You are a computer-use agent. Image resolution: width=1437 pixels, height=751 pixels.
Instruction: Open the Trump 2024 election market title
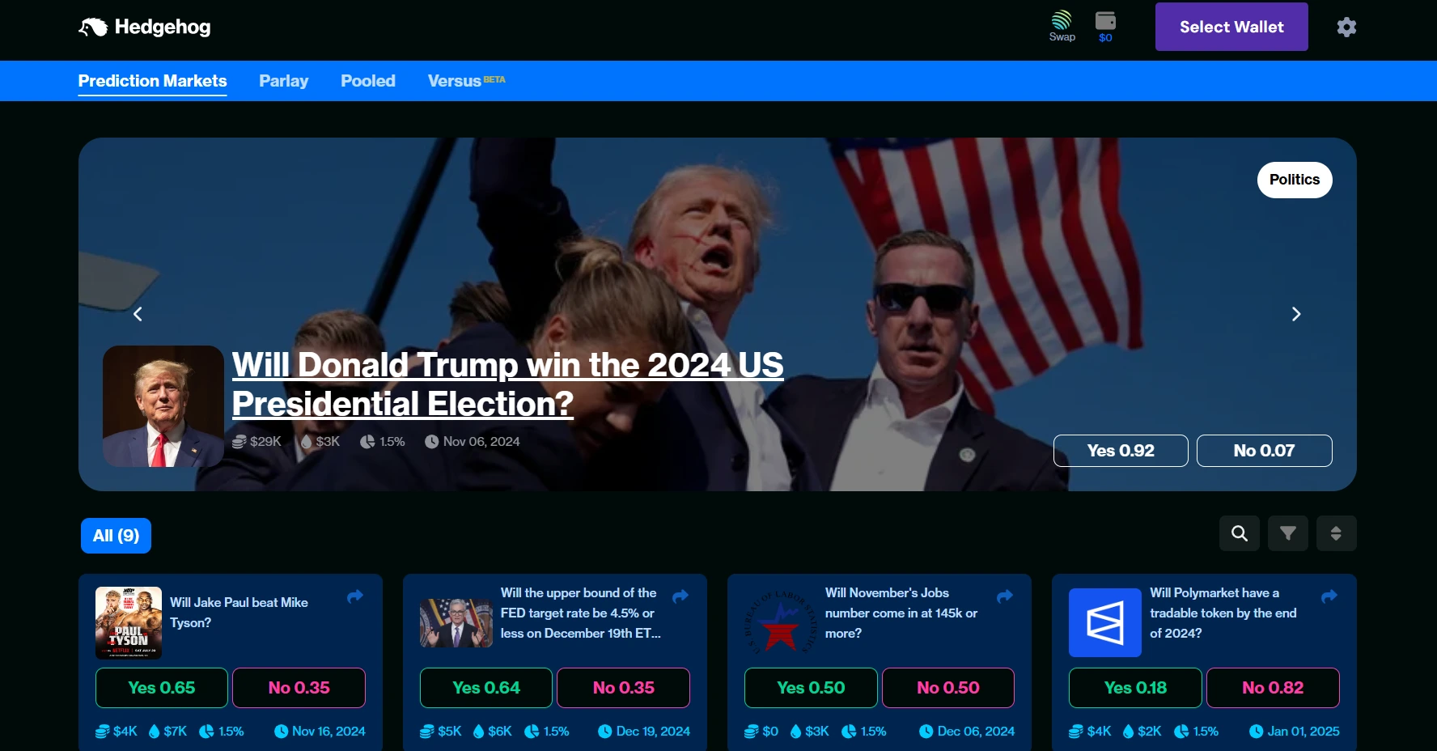(x=507, y=384)
